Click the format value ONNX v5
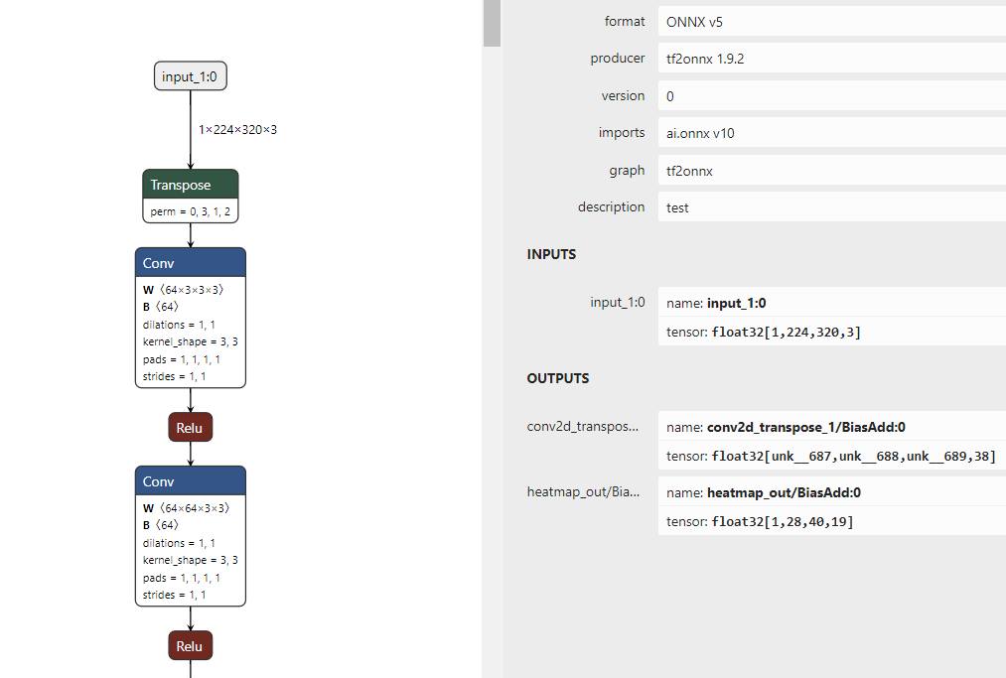 pos(832,22)
